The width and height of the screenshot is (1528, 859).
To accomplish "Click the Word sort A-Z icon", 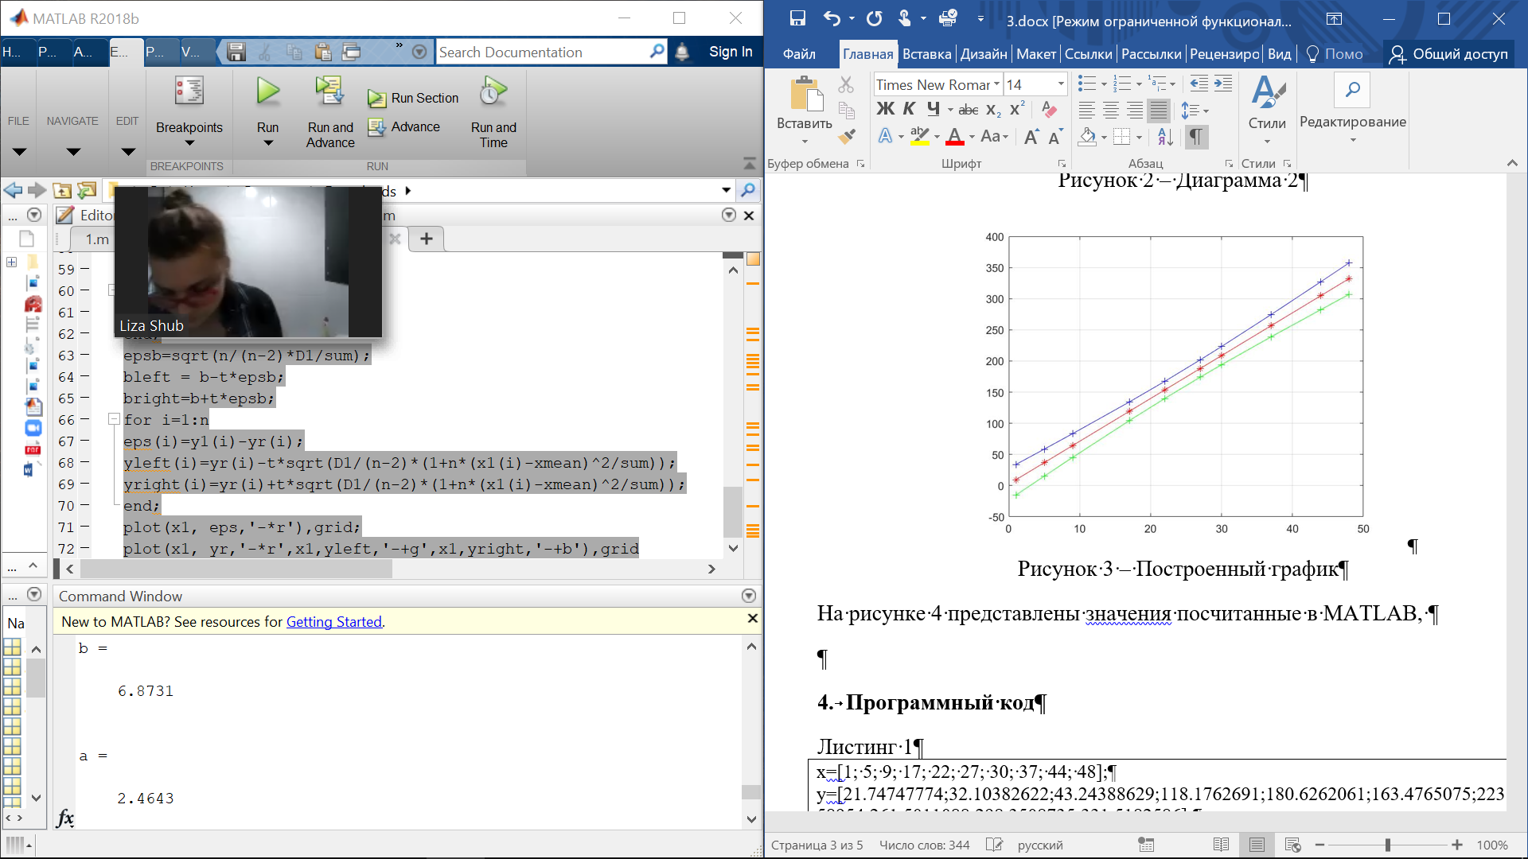I will click(1165, 137).
